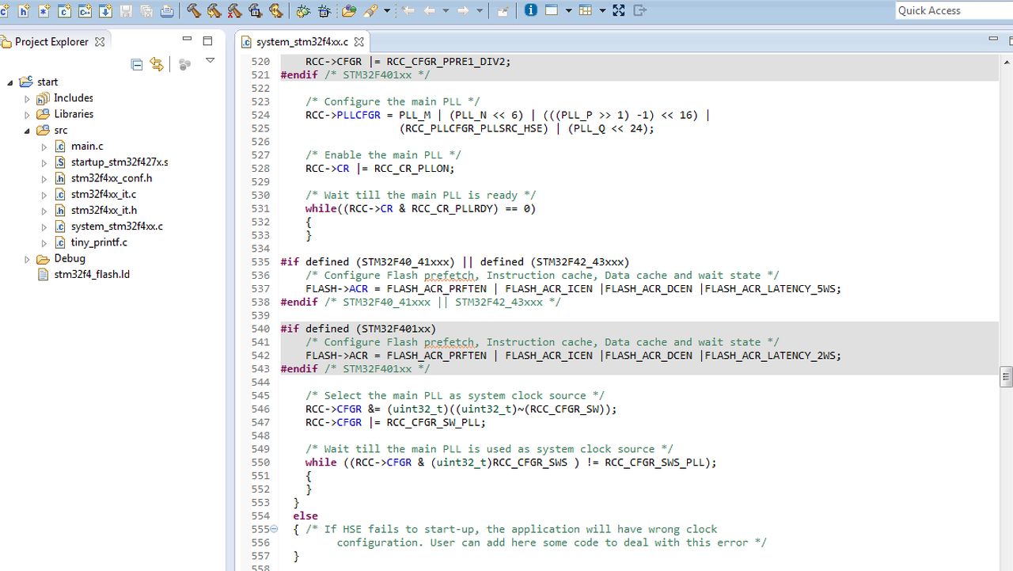Expand the Includes tree node
Screen dimensions: 1013x571
click(28, 99)
